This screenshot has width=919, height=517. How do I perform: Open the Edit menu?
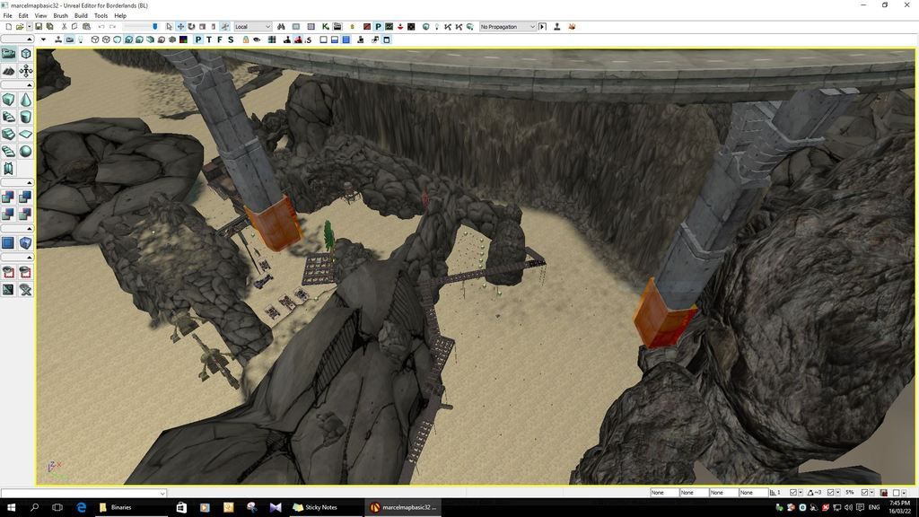pos(23,16)
